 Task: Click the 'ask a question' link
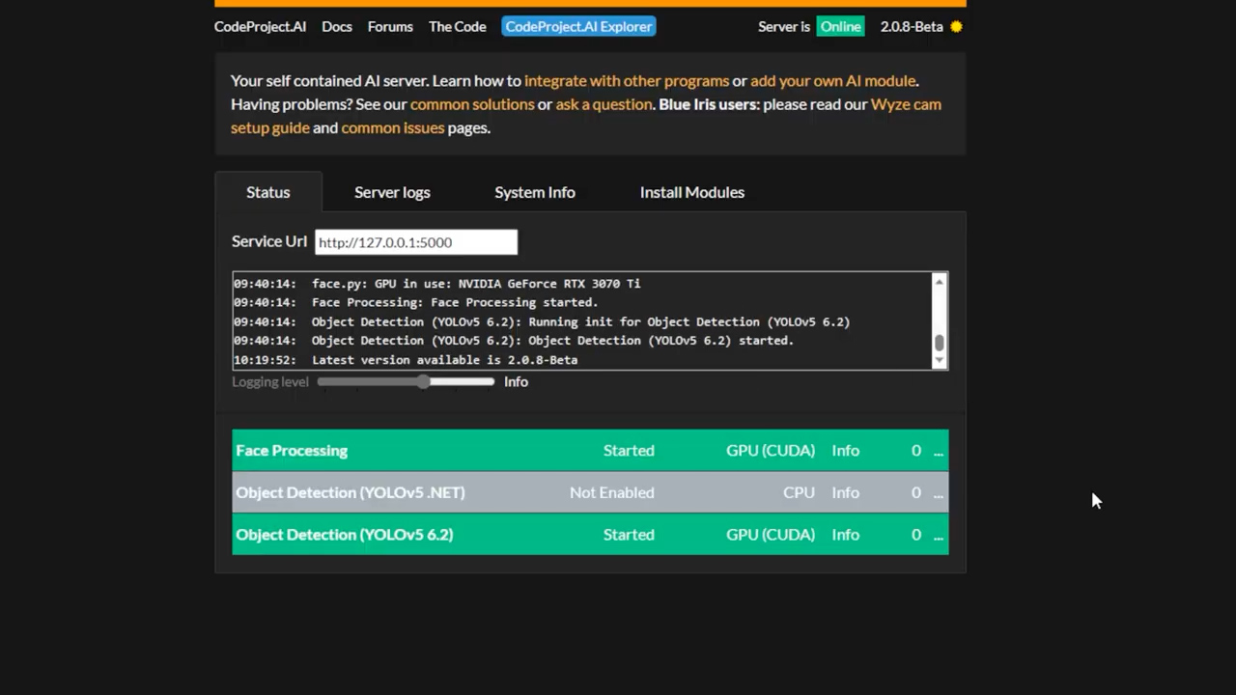coord(604,104)
